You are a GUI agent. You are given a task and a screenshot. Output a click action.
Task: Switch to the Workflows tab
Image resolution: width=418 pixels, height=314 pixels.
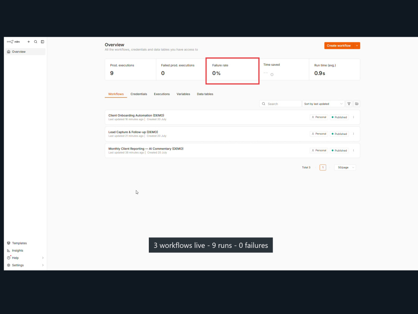point(116,94)
